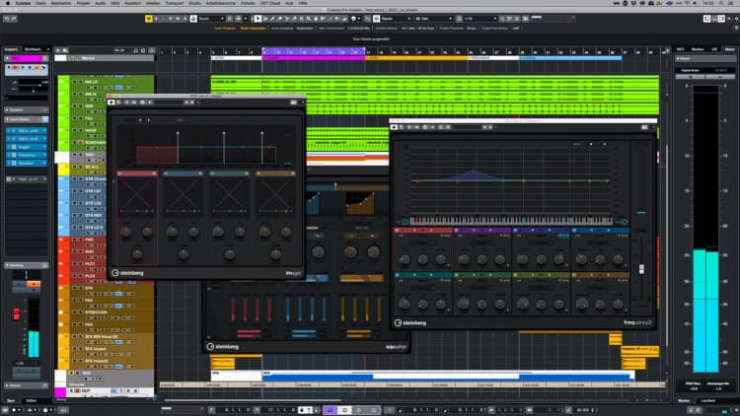The image size is (740, 416).
Task: Click the Redo arrow in the toolbar
Action: (x=14, y=19)
